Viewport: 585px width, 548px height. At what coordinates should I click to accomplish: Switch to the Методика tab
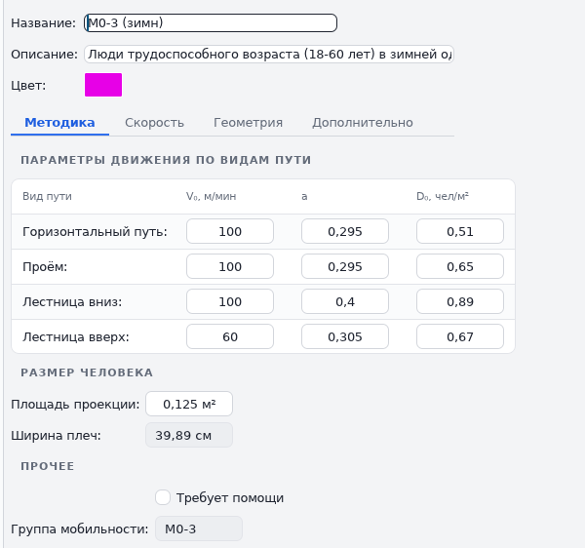point(59,123)
